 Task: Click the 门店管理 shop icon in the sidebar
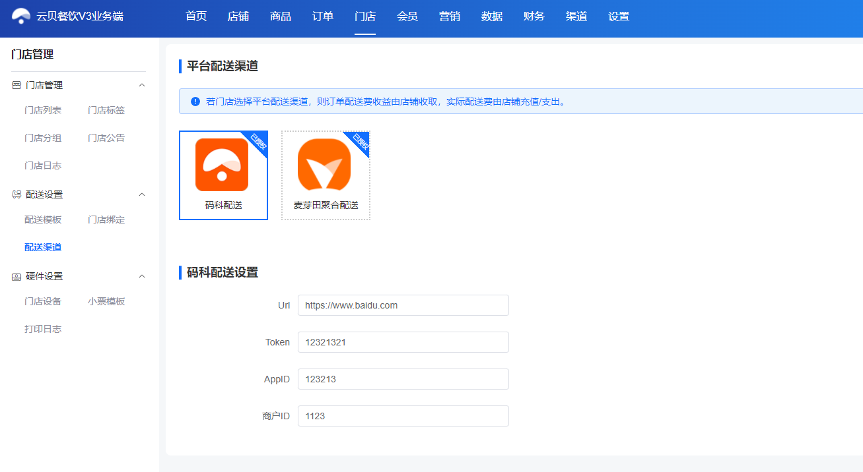pos(17,86)
